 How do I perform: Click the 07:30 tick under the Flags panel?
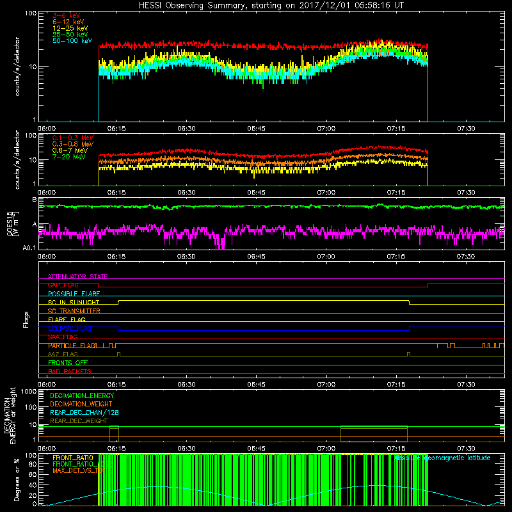pos(466,385)
